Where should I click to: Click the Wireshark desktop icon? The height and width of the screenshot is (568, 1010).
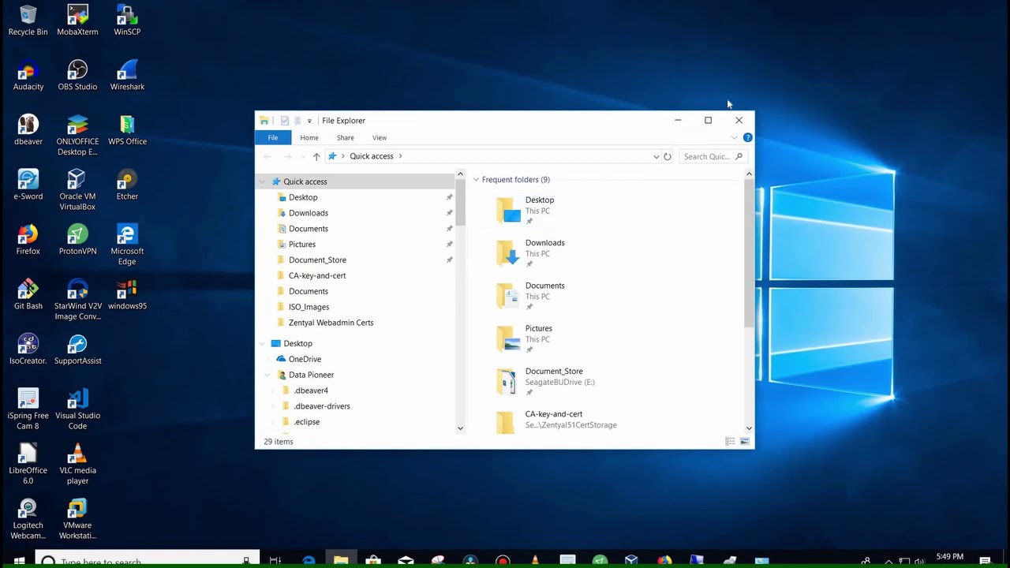pos(127,75)
